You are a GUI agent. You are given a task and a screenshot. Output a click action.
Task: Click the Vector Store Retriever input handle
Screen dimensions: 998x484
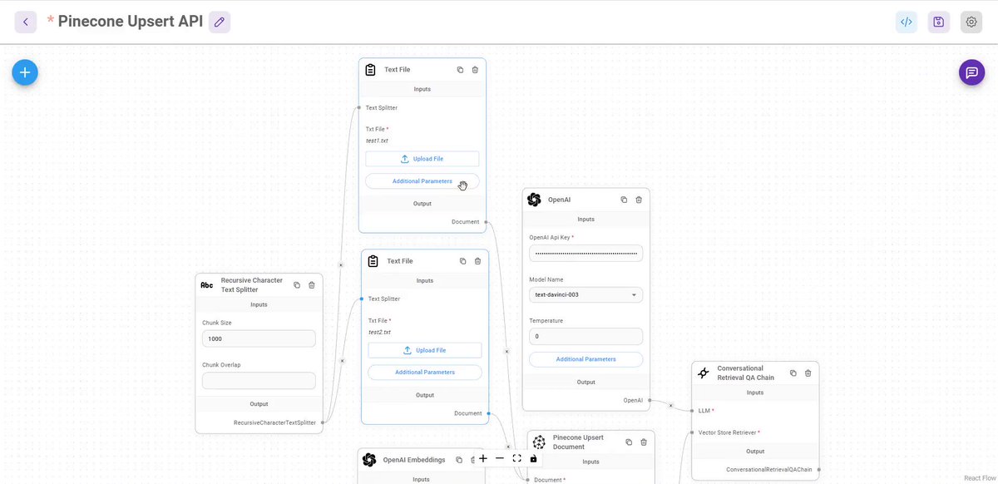click(x=692, y=432)
